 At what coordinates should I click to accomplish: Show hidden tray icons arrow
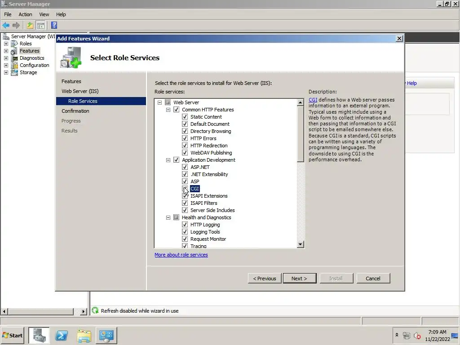397,335
